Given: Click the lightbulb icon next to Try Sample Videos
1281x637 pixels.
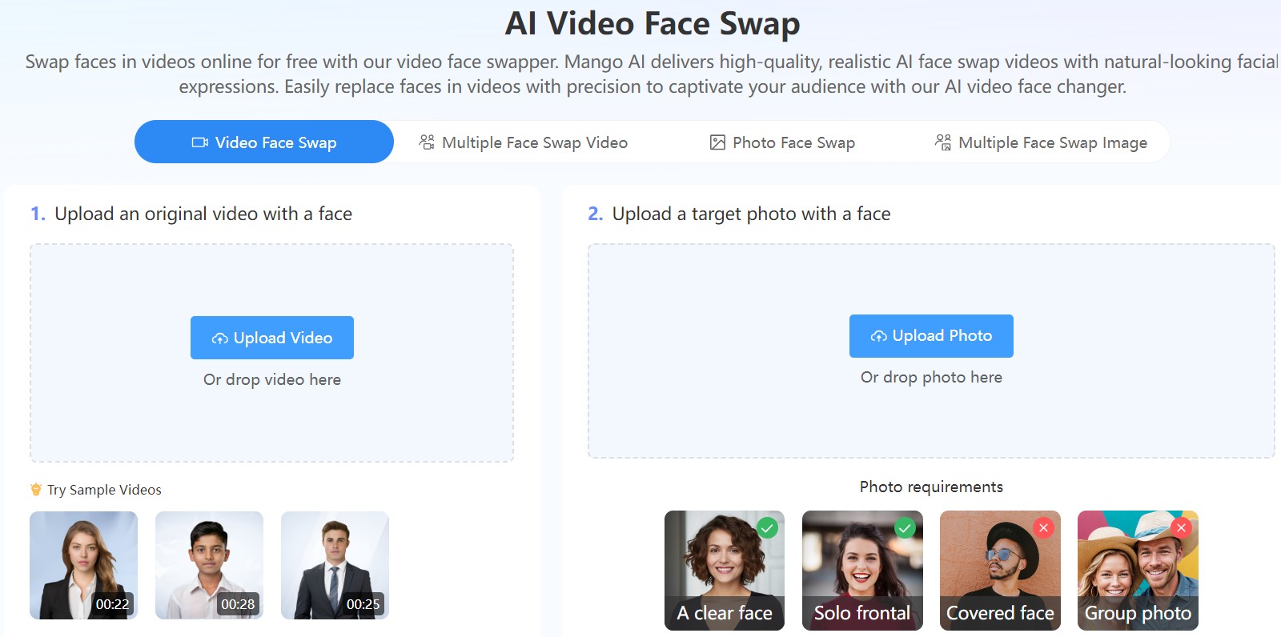Looking at the screenshot, I should [x=36, y=489].
